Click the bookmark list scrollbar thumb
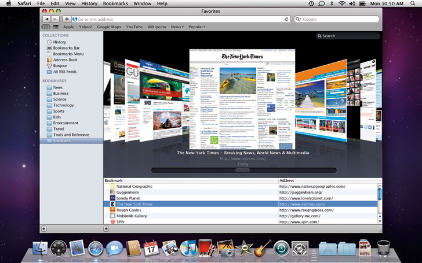Screen dimensions: 422x263 (x=380, y=194)
